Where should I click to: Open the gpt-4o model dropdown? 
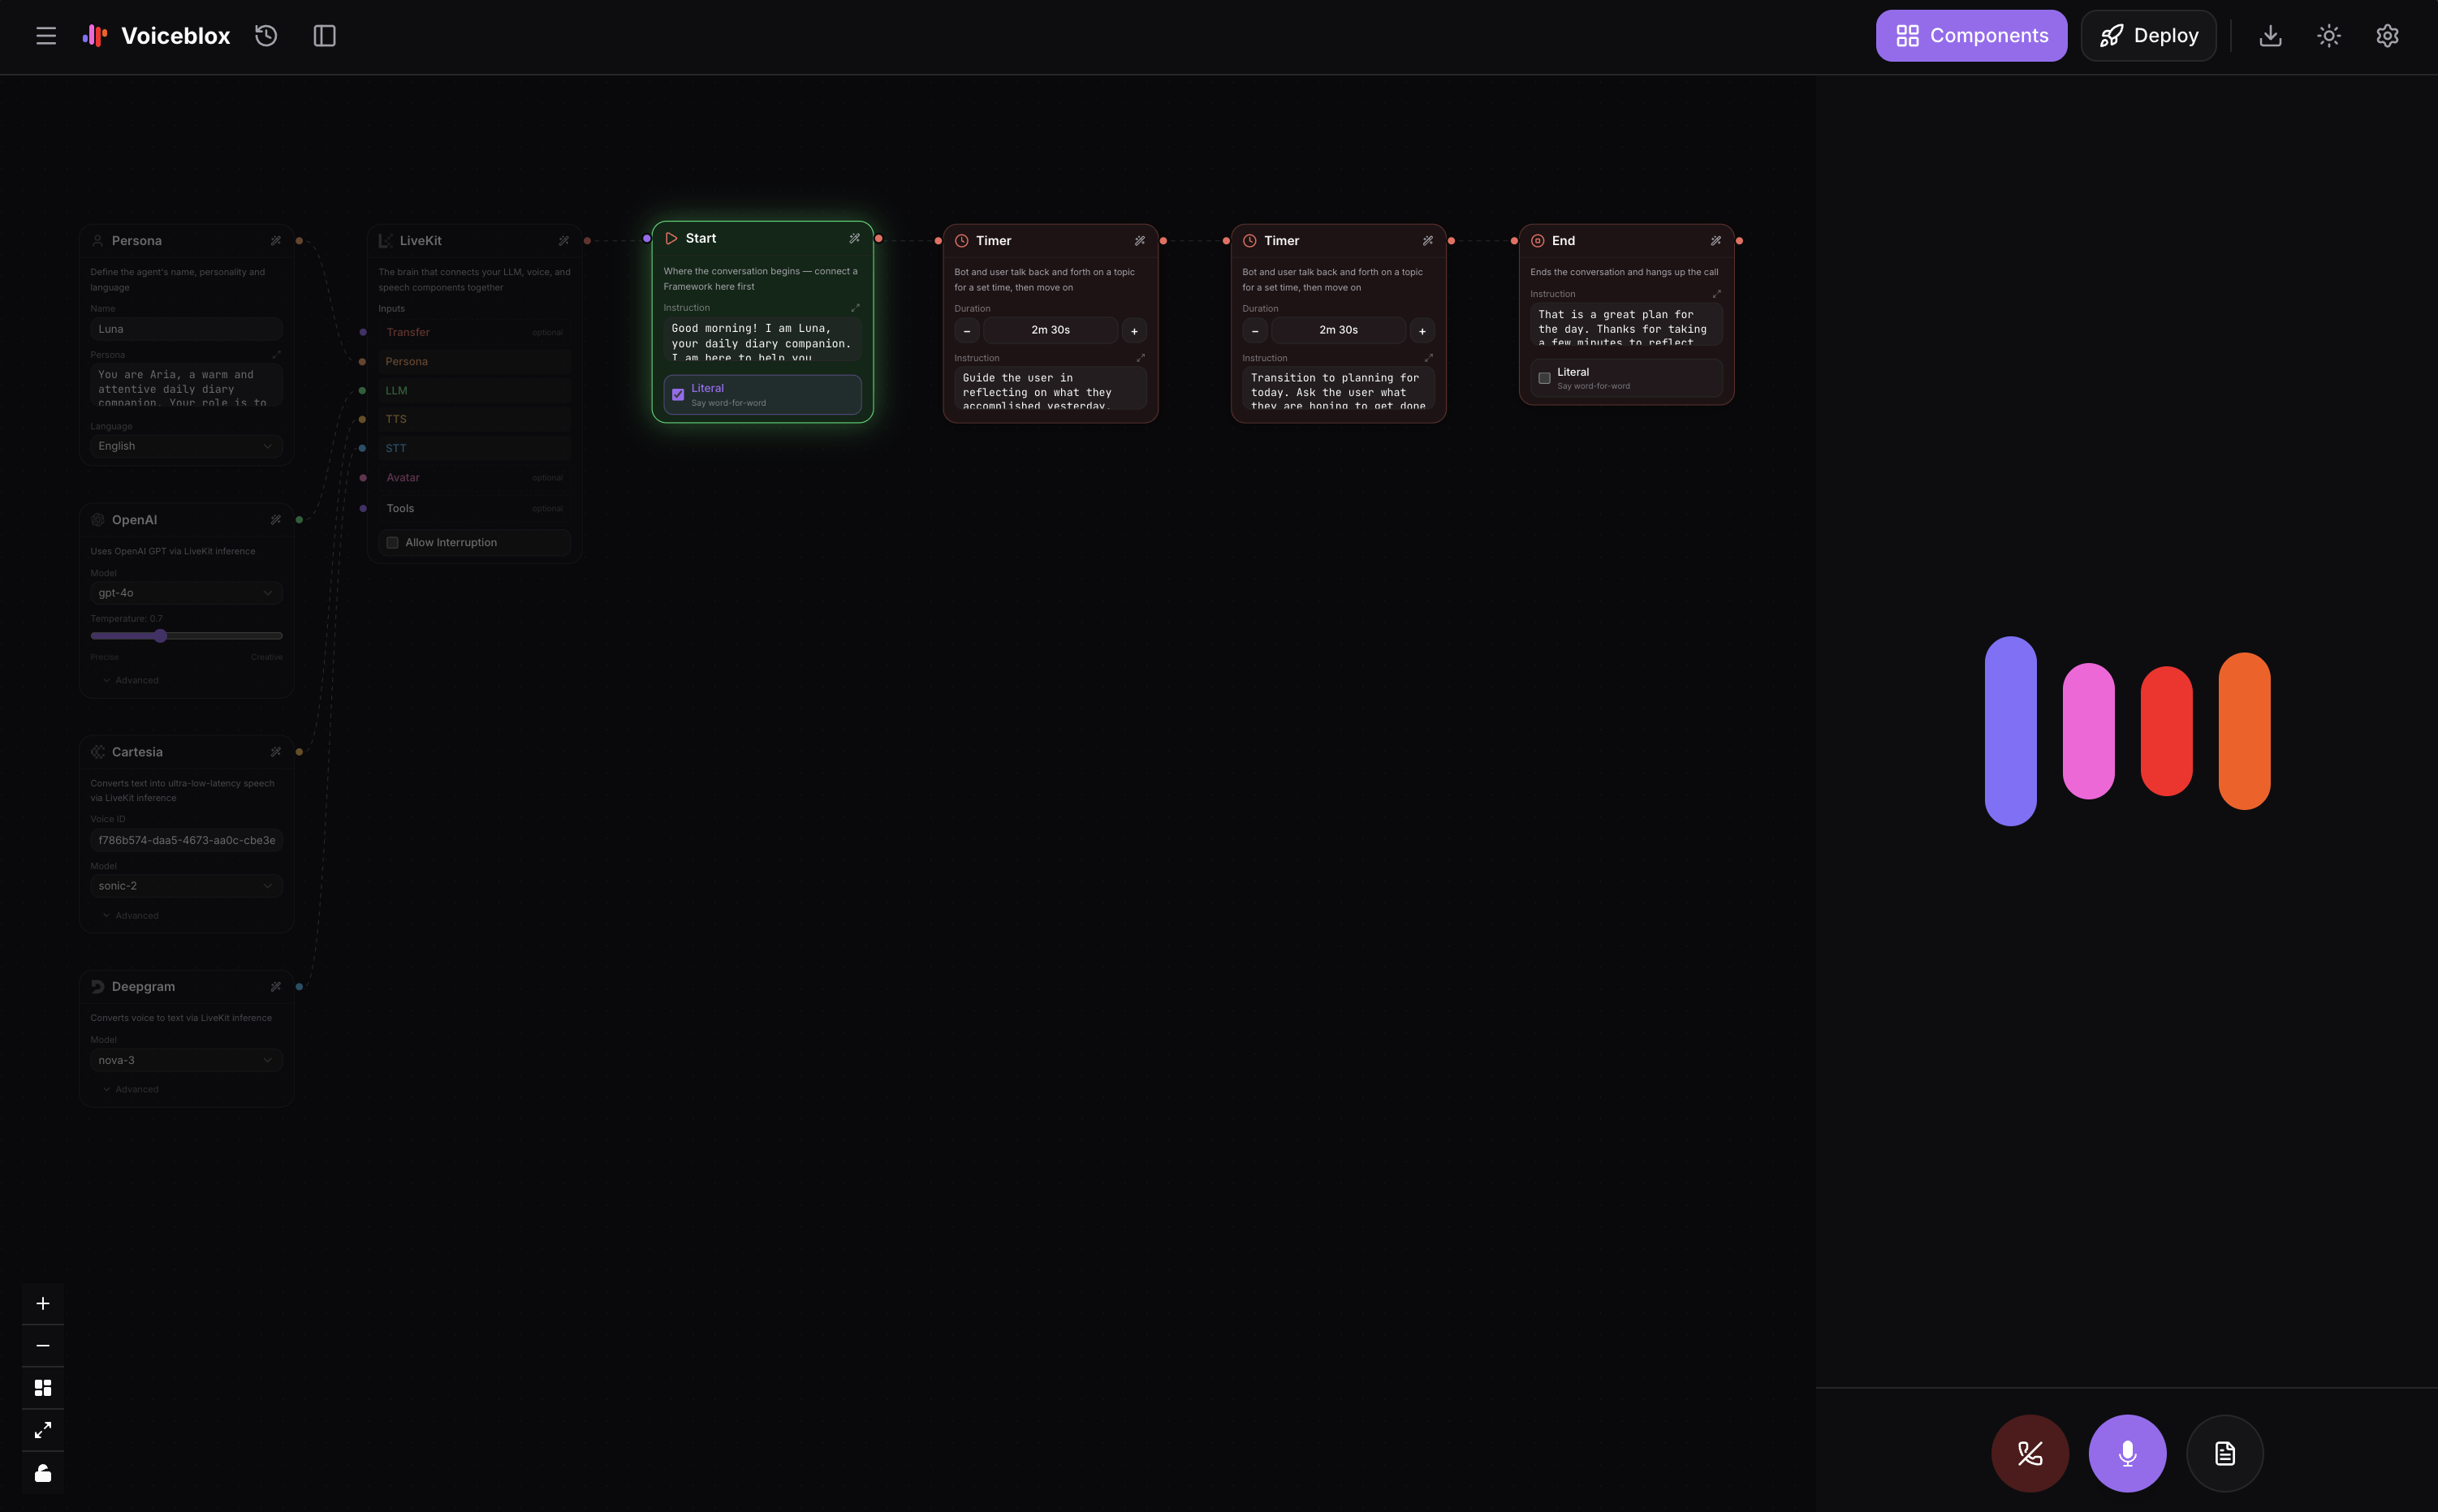tap(186, 592)
